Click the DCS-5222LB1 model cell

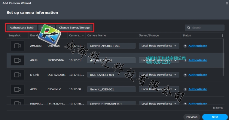[x=56, y=75]
